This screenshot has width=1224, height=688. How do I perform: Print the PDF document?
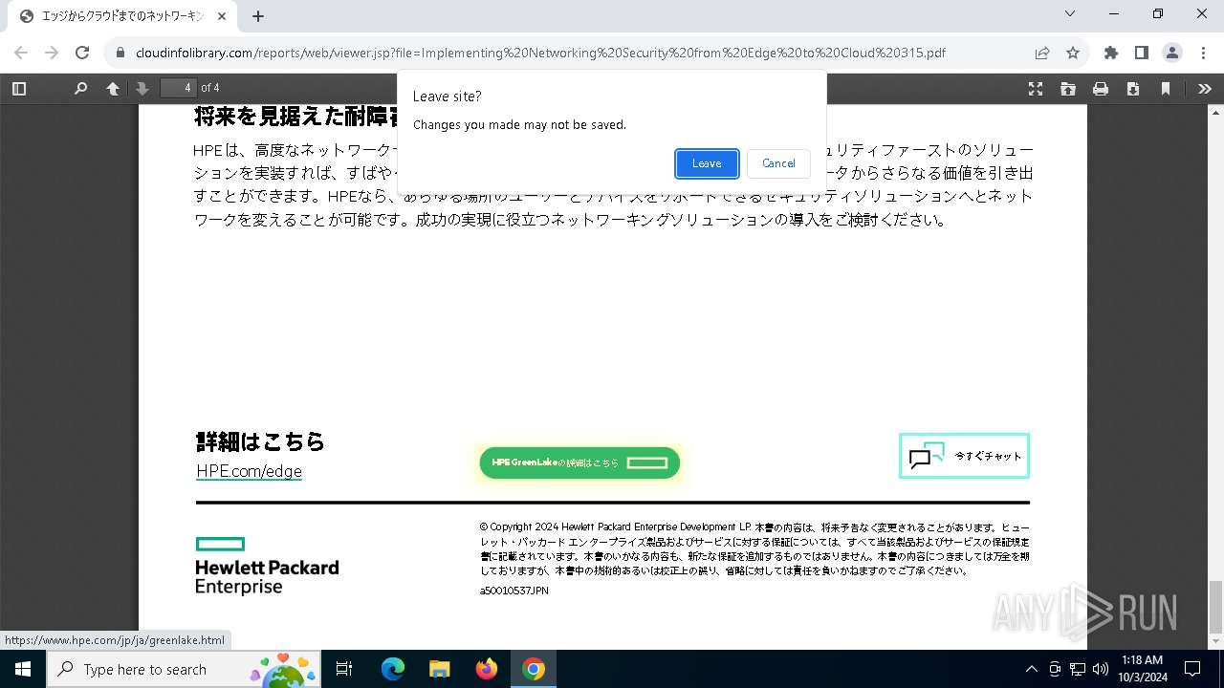tap(1101, 88)
